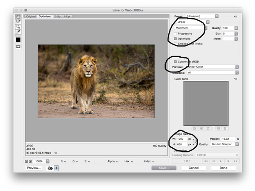Click the Cancel button
This screenshot has width=255, height=191.
(193, 168)
